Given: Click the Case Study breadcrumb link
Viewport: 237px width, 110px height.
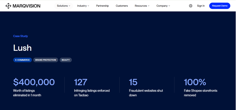Looking at the screenshot, I should 20,36.
